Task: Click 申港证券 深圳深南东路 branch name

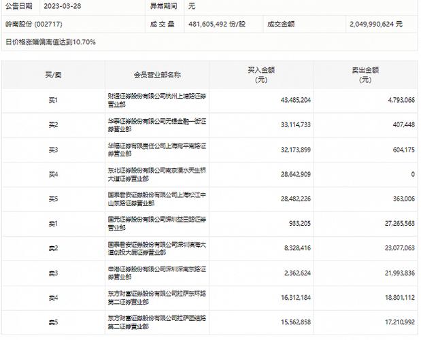Action: pyautogui.click(x=157, y=273)
